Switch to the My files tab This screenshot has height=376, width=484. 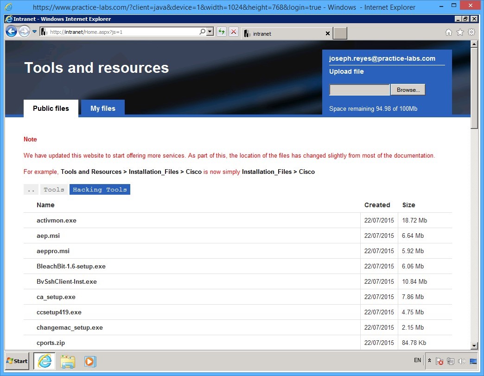pyautogui.click(x=102, y=108)
